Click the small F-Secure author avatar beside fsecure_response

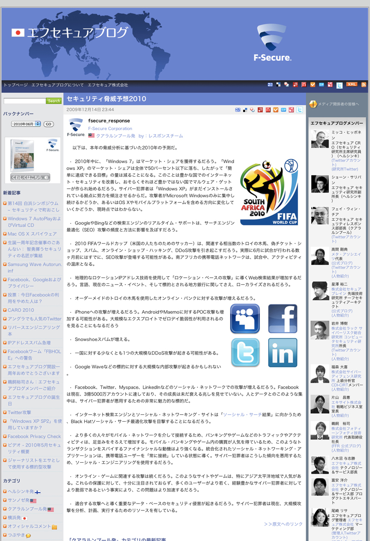pos(76,127)
